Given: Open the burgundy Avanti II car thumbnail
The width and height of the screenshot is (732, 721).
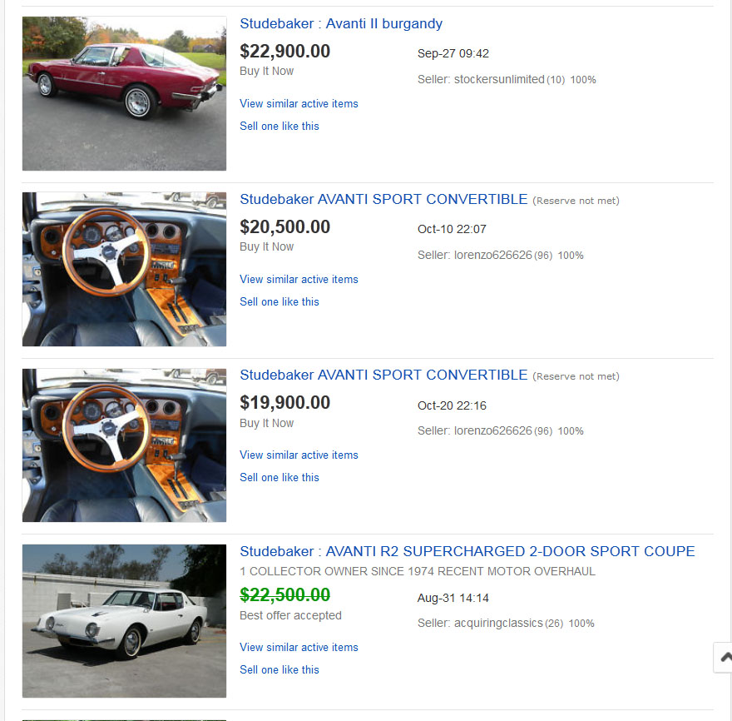Looking at the screenshot, I should click(x=124, y=93).
